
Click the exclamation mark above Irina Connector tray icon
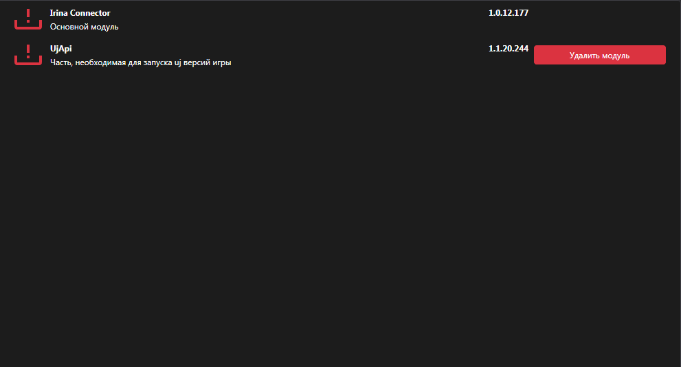coord(28,14)
